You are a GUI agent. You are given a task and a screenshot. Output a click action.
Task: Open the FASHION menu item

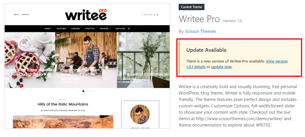click(76, 29)
